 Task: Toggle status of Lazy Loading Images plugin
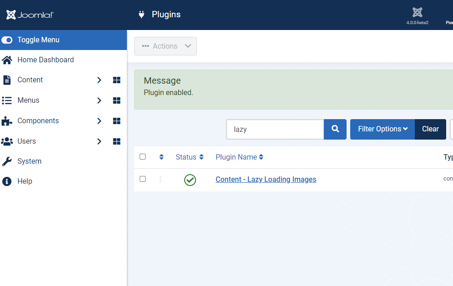pyautogui.click(x=190, y=180)
